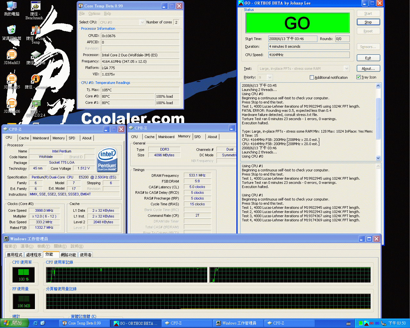The height and width of the screenshot is (328, 410).
Task: Open the Options menu in Core Temp
Action: pyautogui.click(x=94, y=13)
